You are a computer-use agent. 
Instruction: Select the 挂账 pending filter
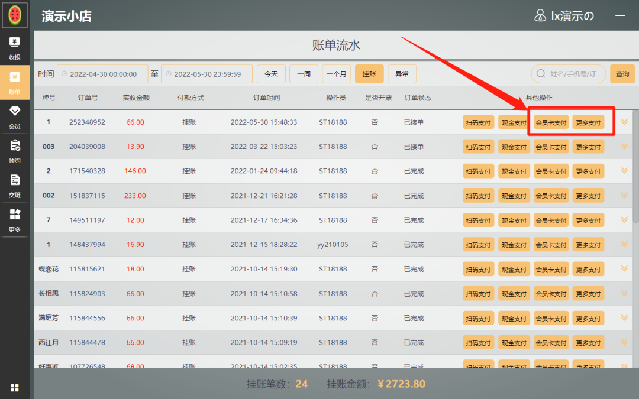click(369, 74)
